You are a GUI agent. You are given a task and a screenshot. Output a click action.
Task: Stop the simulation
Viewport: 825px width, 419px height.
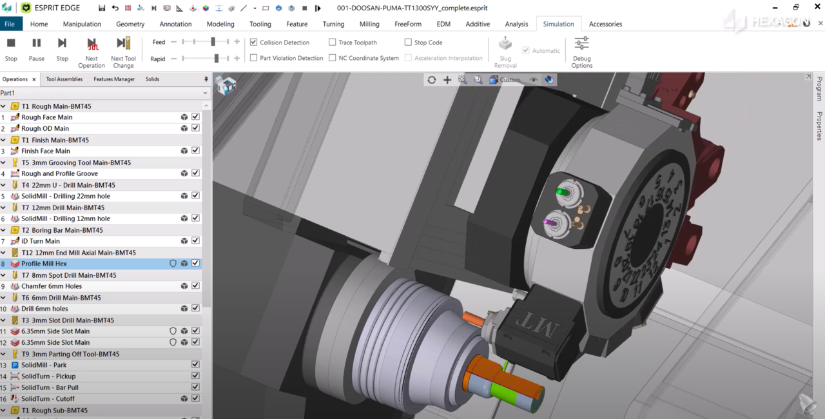tap(11, 50)
